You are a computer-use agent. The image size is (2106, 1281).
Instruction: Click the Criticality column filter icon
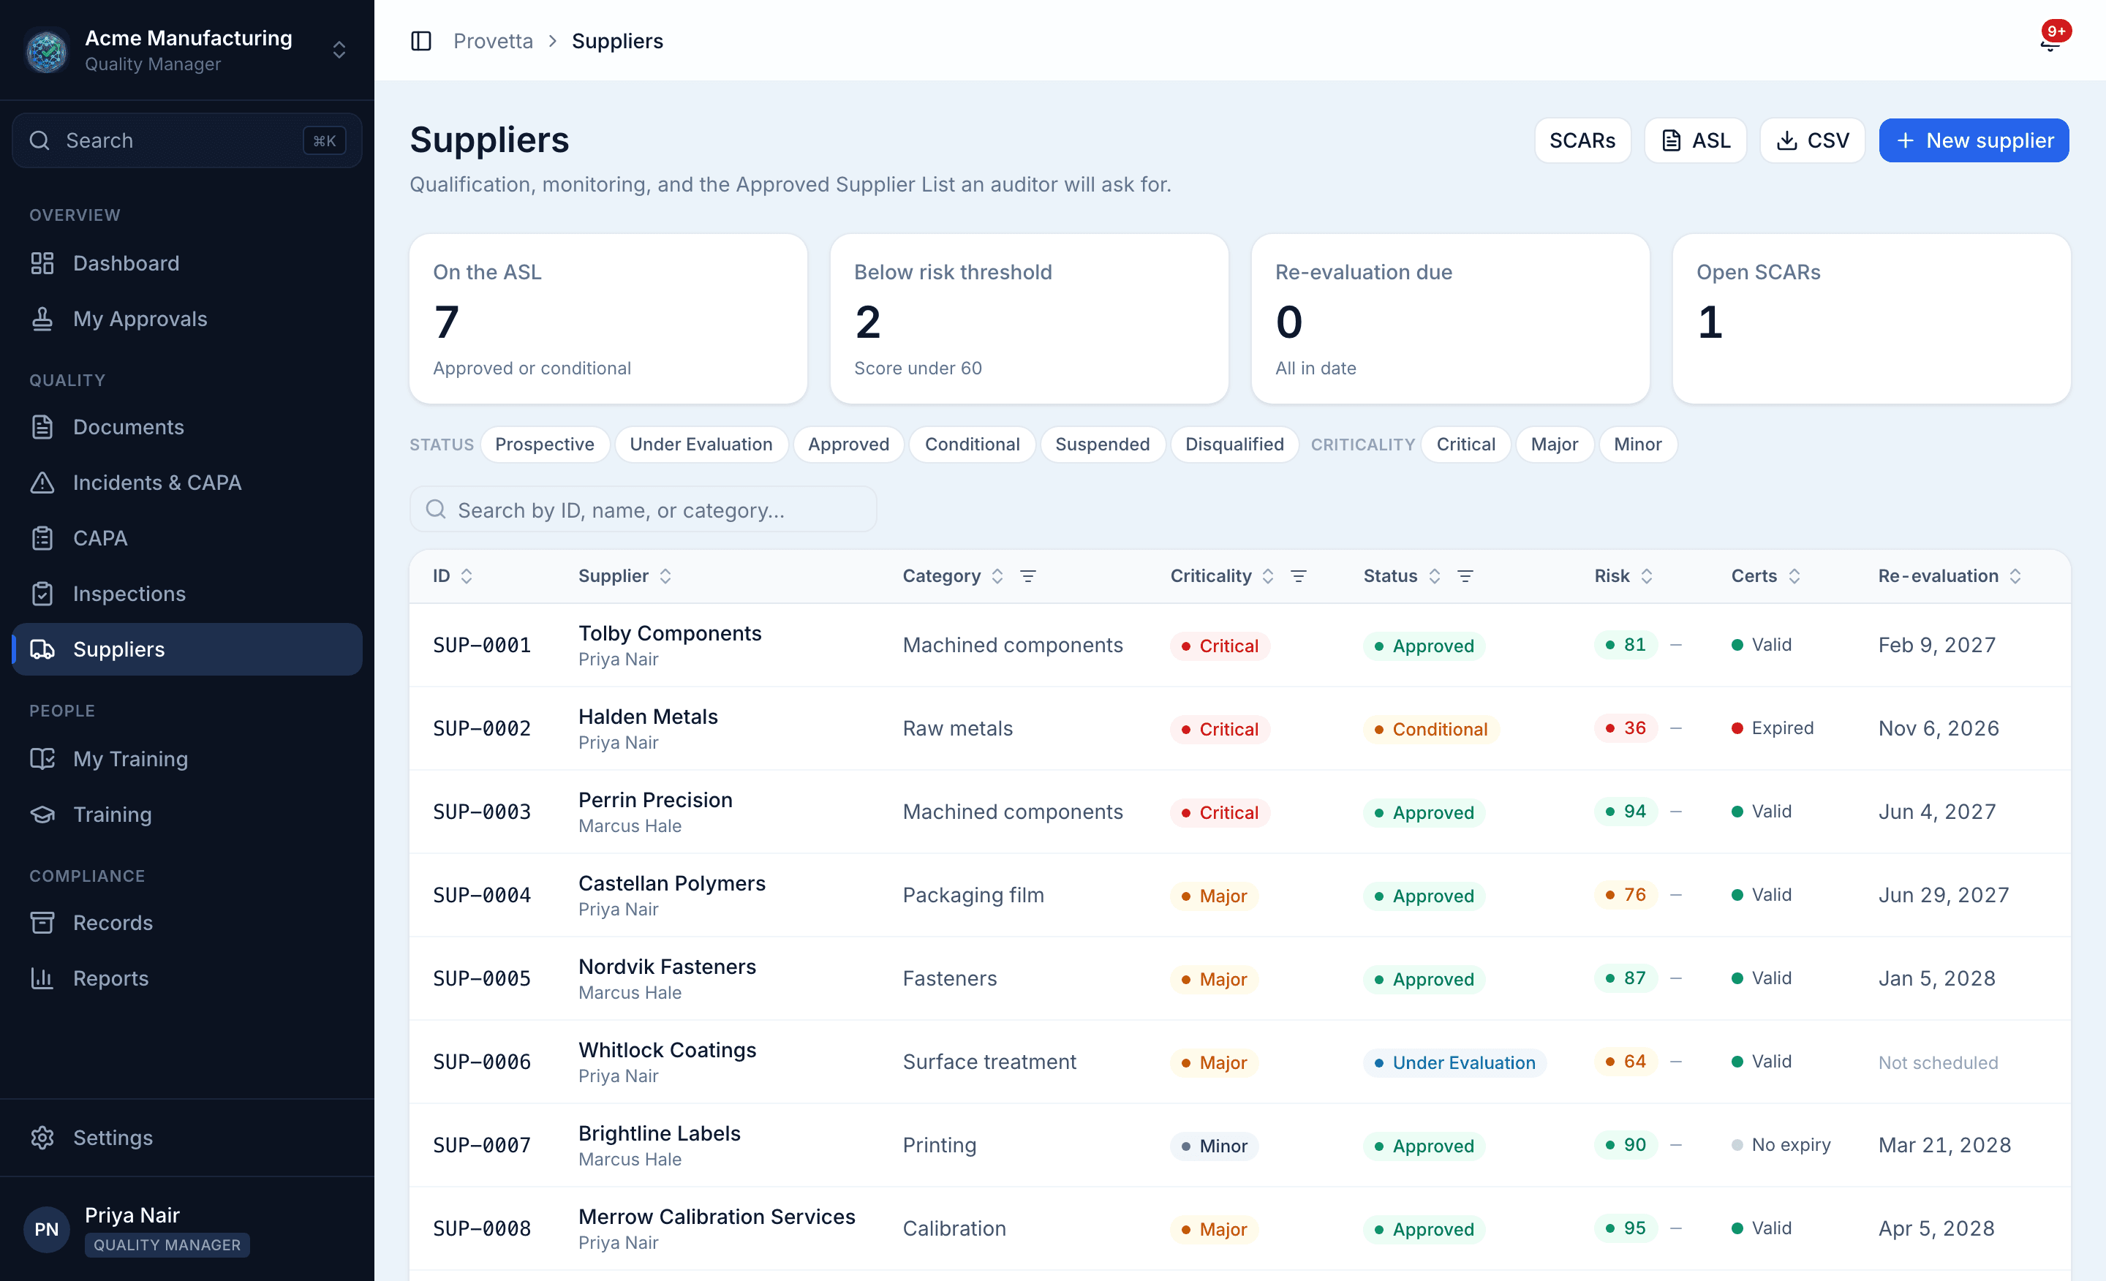1298,576
